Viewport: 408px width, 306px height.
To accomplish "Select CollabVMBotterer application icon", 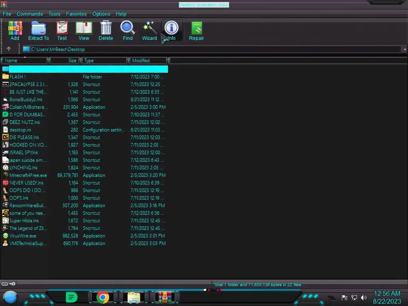I will click(6, 107).
